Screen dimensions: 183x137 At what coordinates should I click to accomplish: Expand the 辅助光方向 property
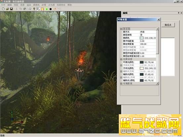pyautogui.click(x=121, y=71)
